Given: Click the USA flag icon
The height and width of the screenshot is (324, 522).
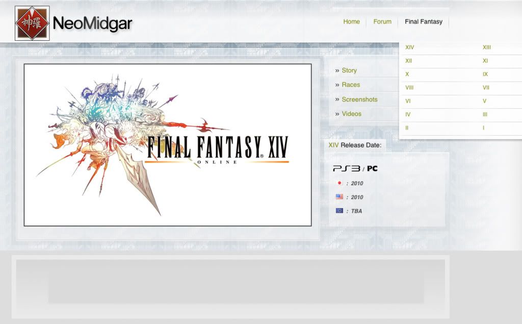Looking at the screenshot, I should [340, 196].
